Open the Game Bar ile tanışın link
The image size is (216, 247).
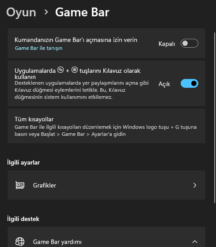(38, 48)
